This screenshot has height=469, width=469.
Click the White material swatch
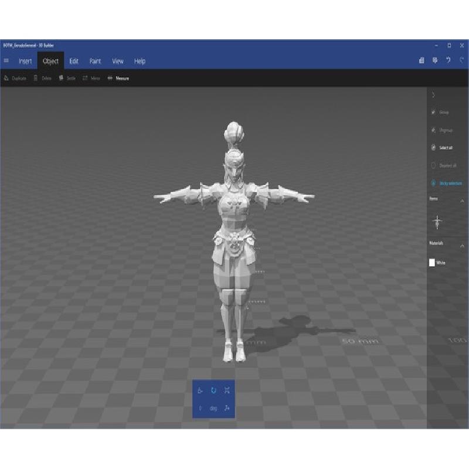(x=432, y=263)
